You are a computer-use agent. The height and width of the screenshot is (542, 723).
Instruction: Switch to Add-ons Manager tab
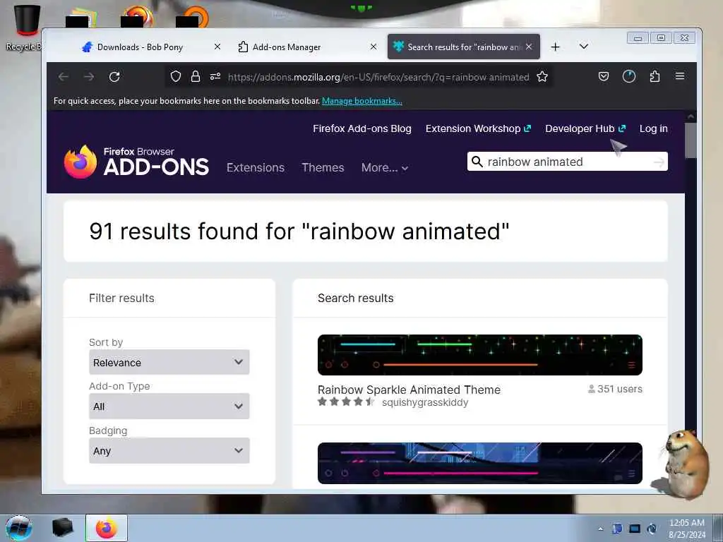point(286,47)
